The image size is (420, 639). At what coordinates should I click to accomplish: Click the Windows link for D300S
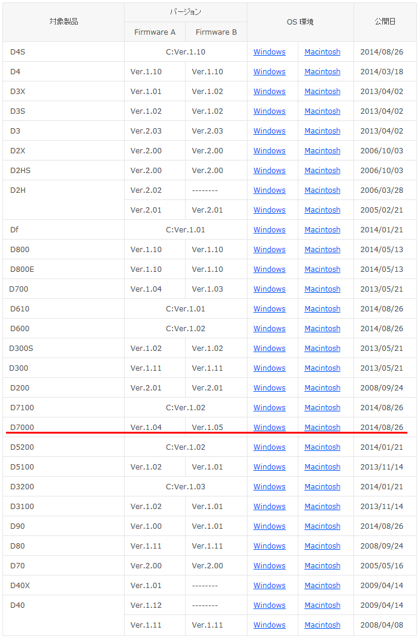[269, 348]
